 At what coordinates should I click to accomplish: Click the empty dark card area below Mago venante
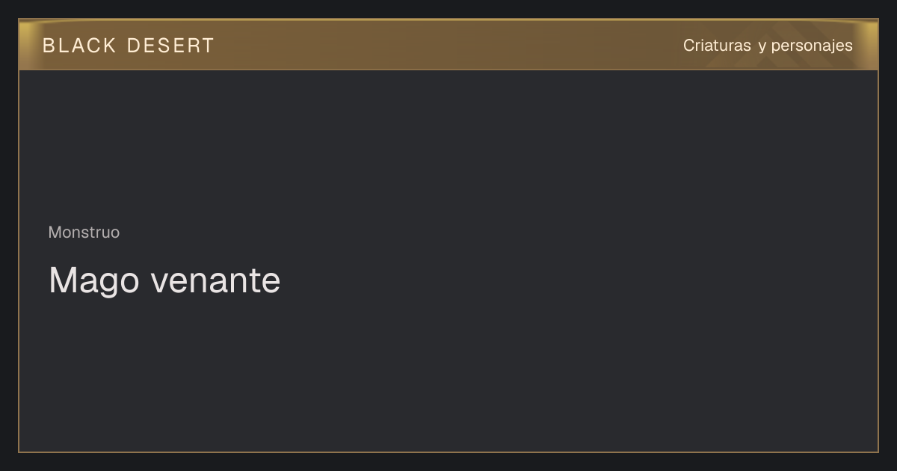(x=449, y=374)
